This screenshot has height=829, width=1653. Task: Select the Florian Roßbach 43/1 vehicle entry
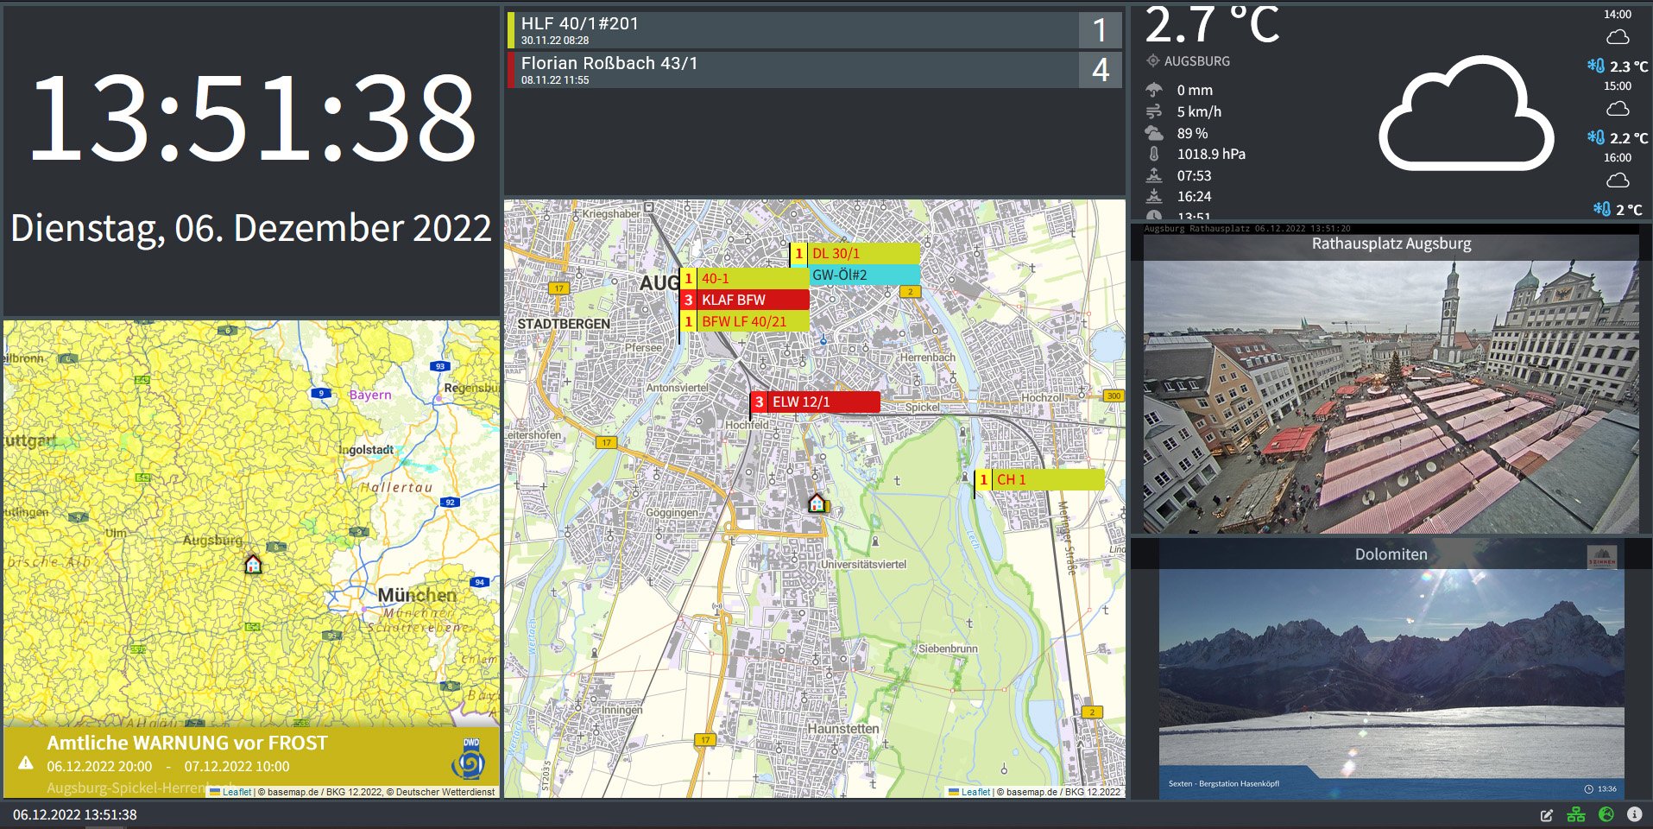point(792,70)
